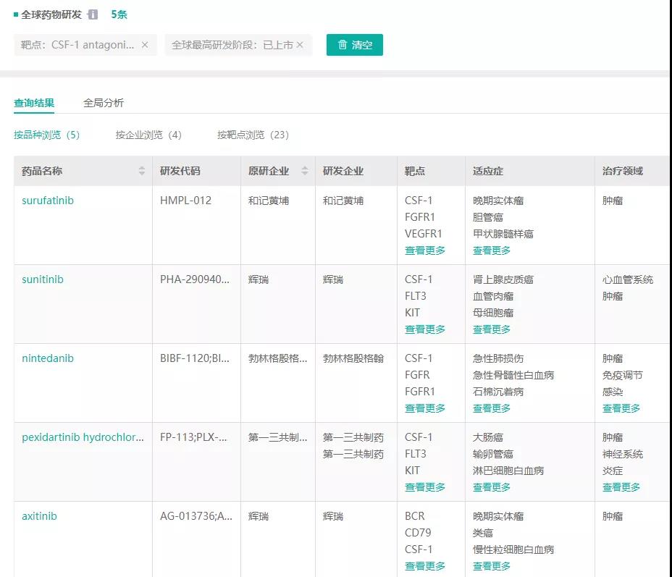Expand 查看更多 targets for surufatinib

point(425,250)
